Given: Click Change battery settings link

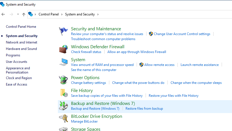Looking at the screenshot, I should tap(88, 83).
